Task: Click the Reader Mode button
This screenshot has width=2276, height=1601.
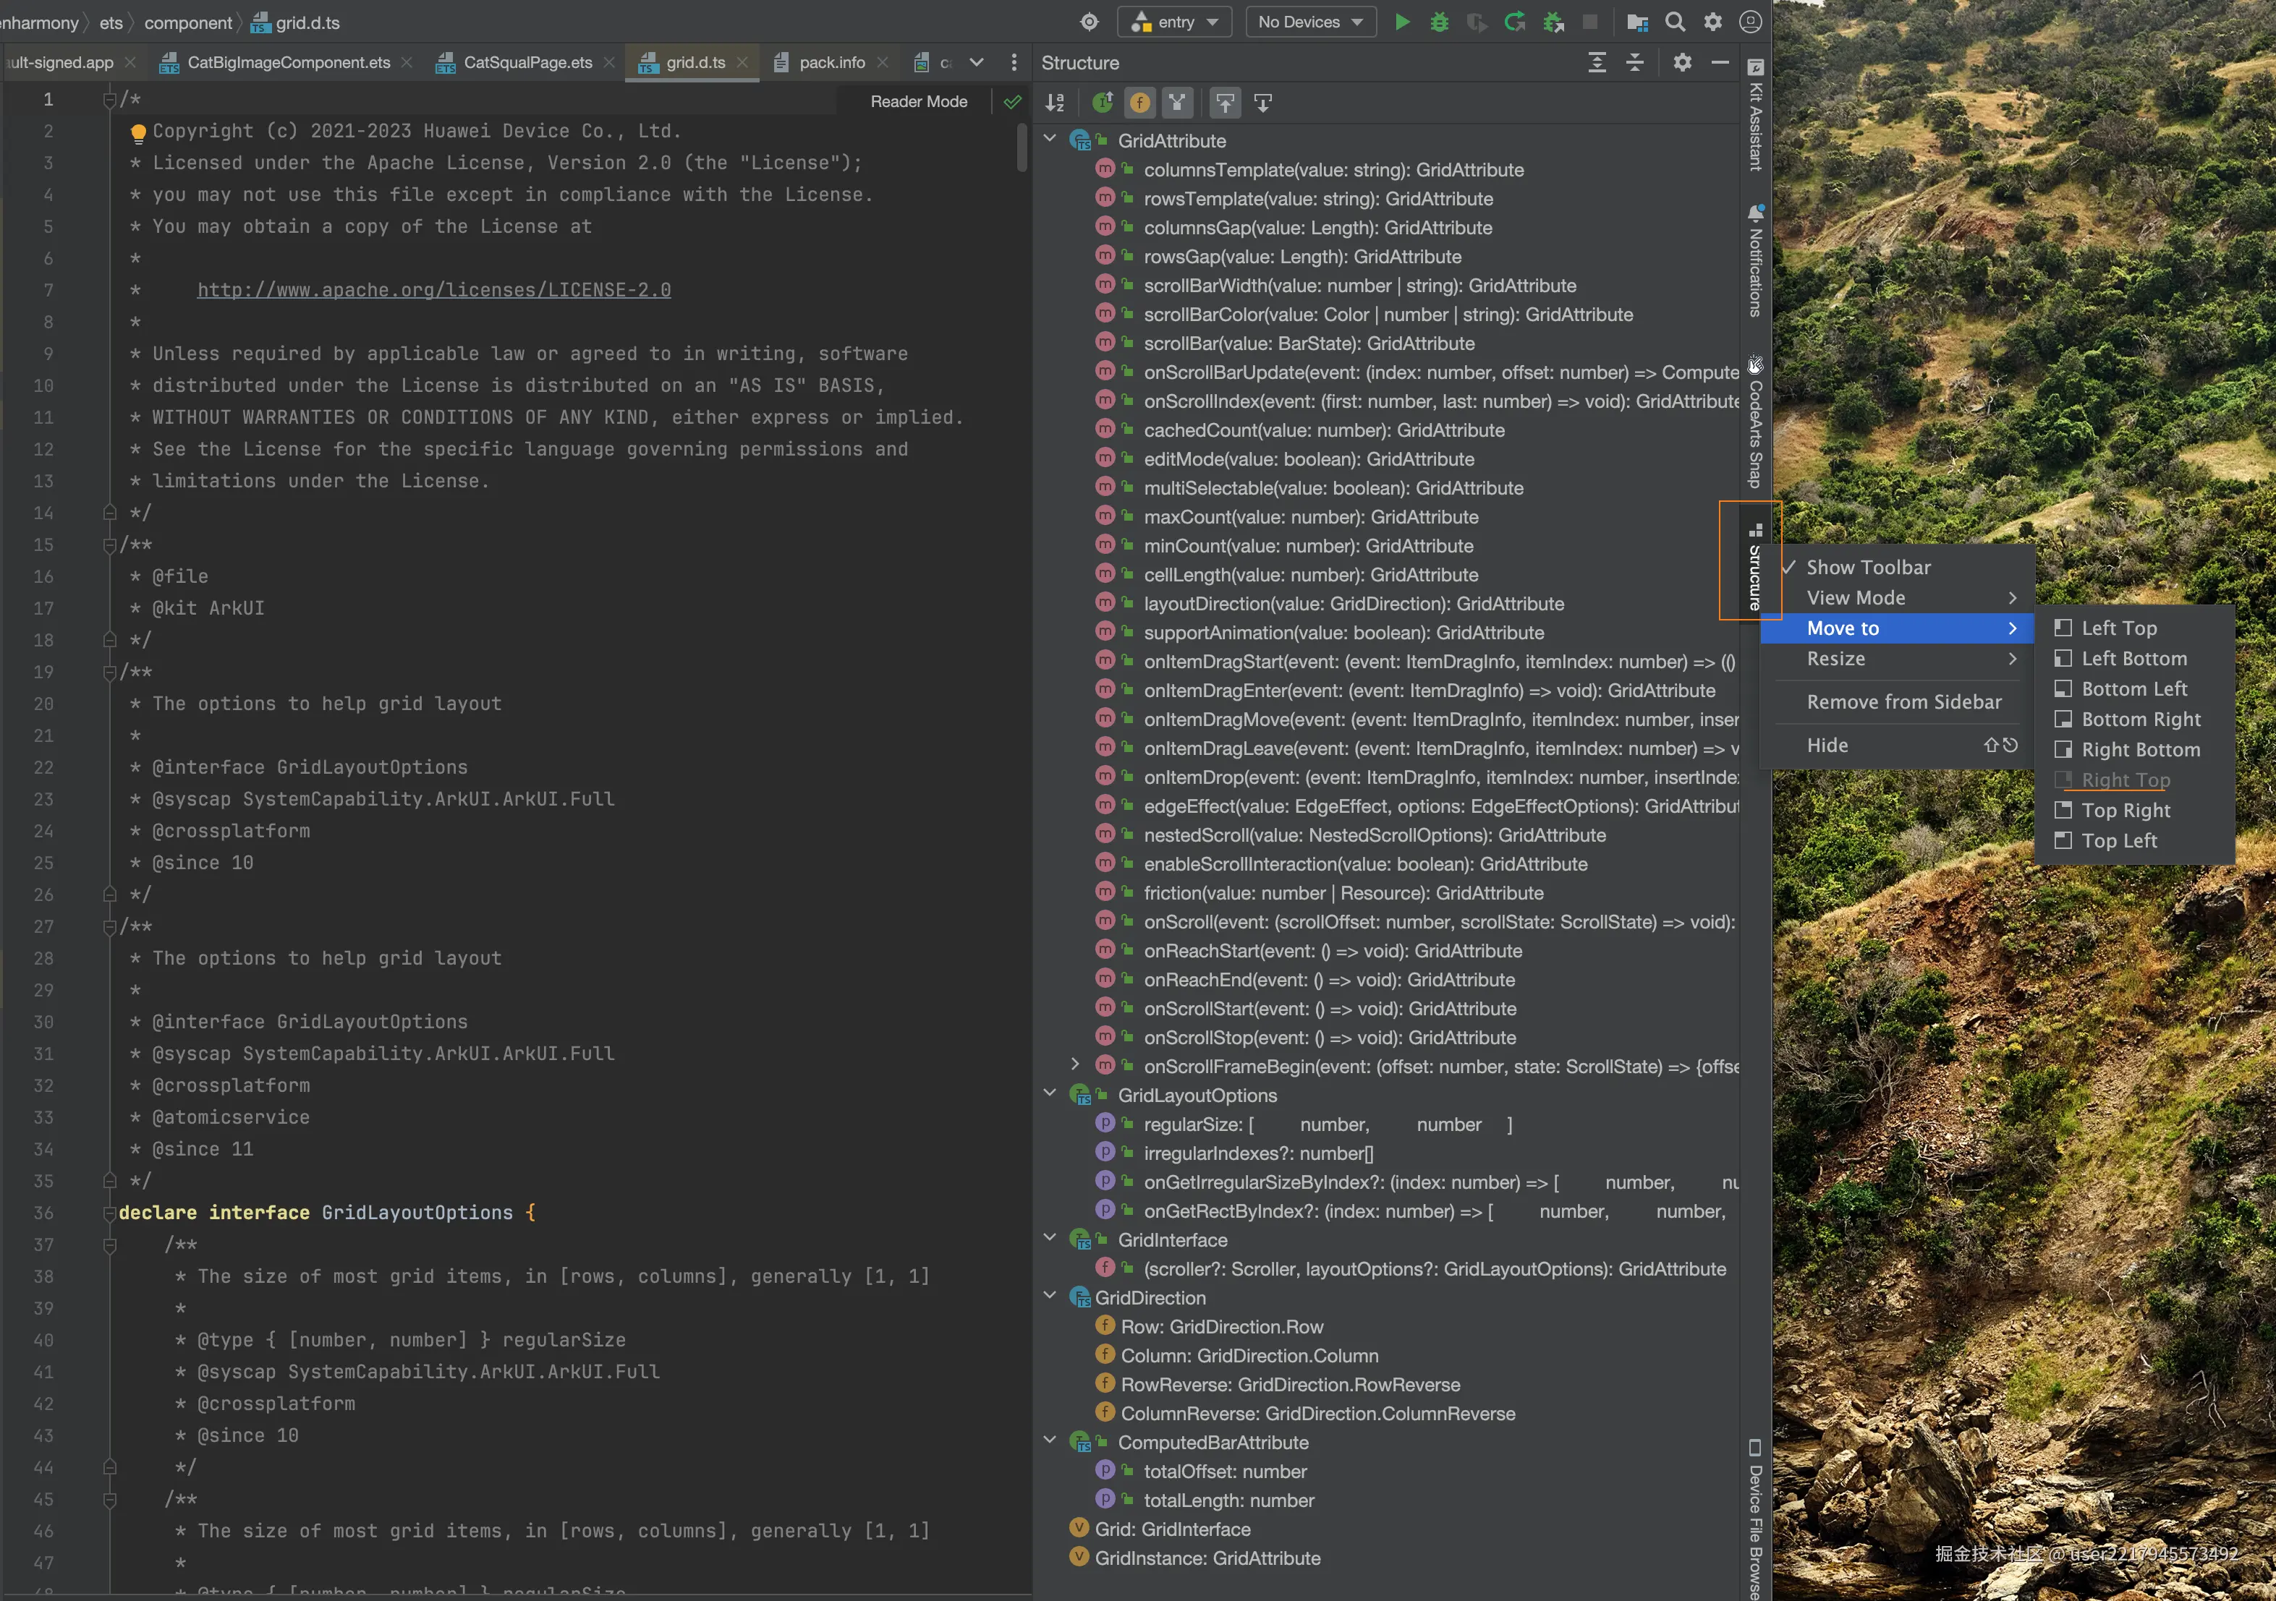Action: [x=918, y=101]
